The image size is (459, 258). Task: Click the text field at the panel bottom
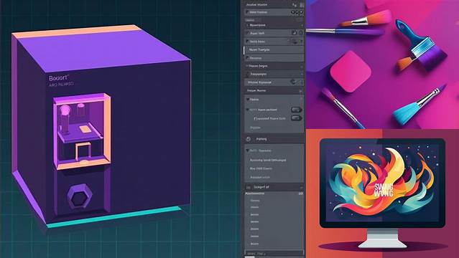coord(274,253)
